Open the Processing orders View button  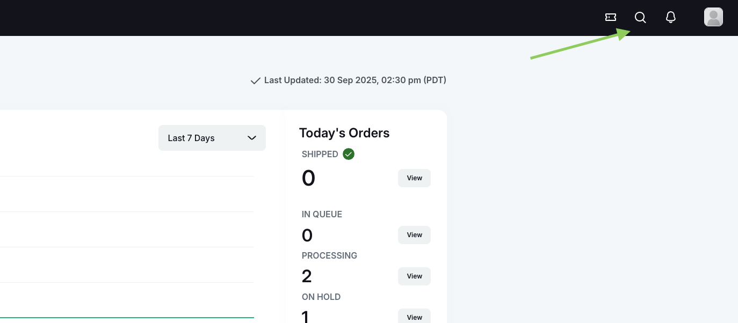point(414,276)
